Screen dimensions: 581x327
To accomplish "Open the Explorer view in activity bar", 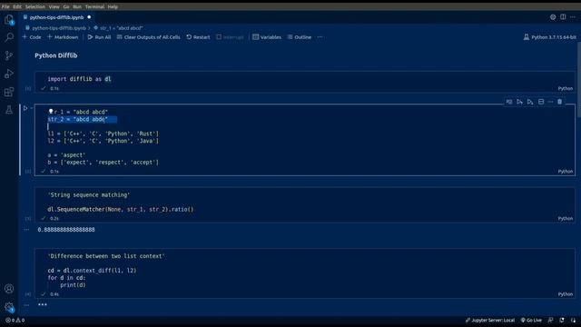I will [9, 19].
